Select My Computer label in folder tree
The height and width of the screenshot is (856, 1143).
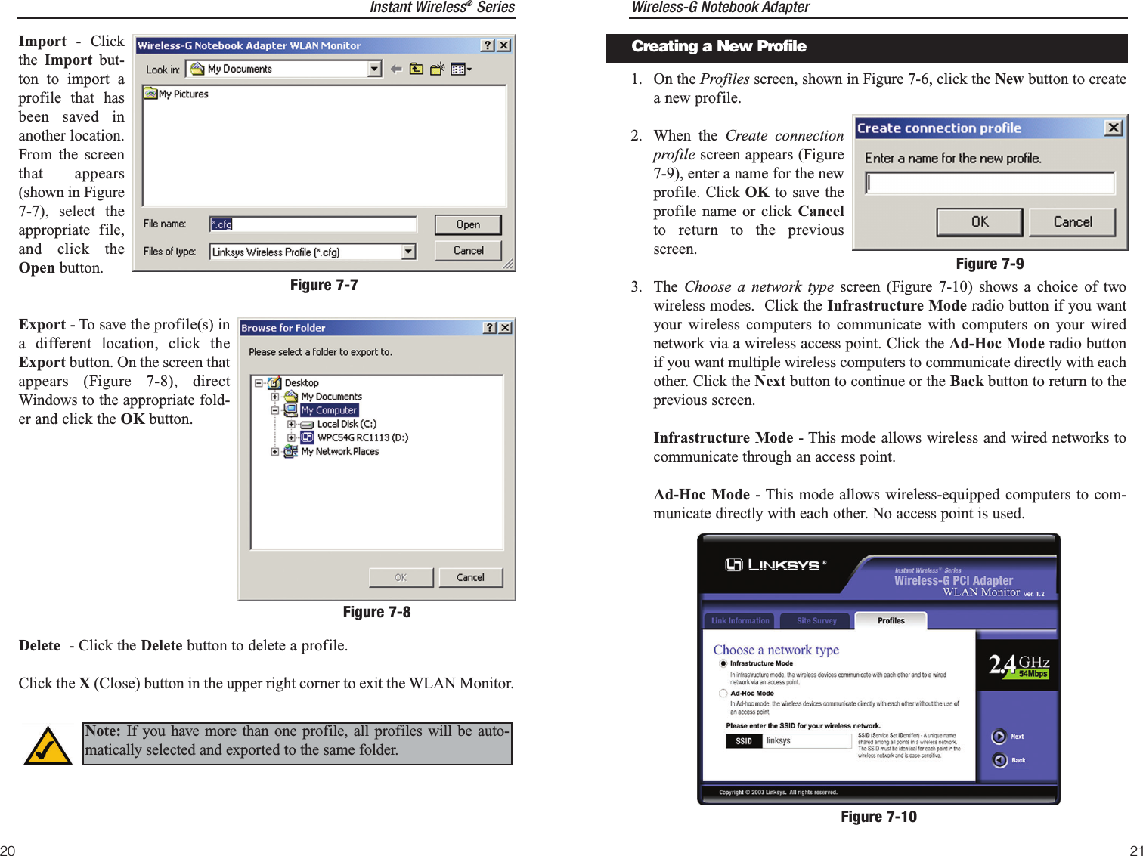(x=329, y=410)
